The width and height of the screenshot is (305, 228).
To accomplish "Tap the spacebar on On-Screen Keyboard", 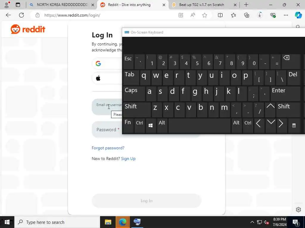I will click(199, 126).
